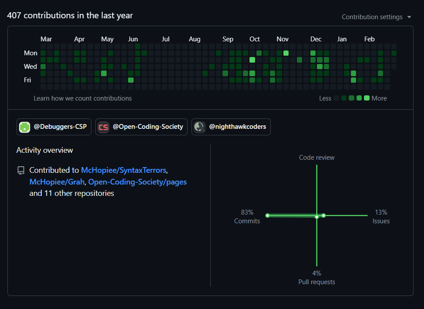The image size is (424, 309).
Task: Open the Contribution settings dropdown
Action: pyautogui.click(x=373, y=17)
